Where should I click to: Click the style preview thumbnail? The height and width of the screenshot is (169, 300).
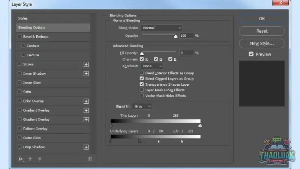point(262,83)
